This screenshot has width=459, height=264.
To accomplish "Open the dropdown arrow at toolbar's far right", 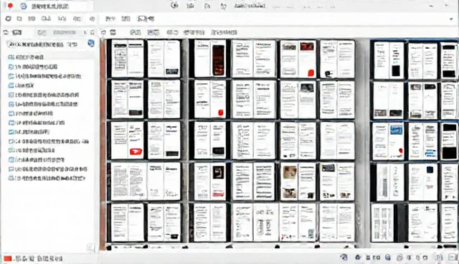I will [x=451, y=19].
